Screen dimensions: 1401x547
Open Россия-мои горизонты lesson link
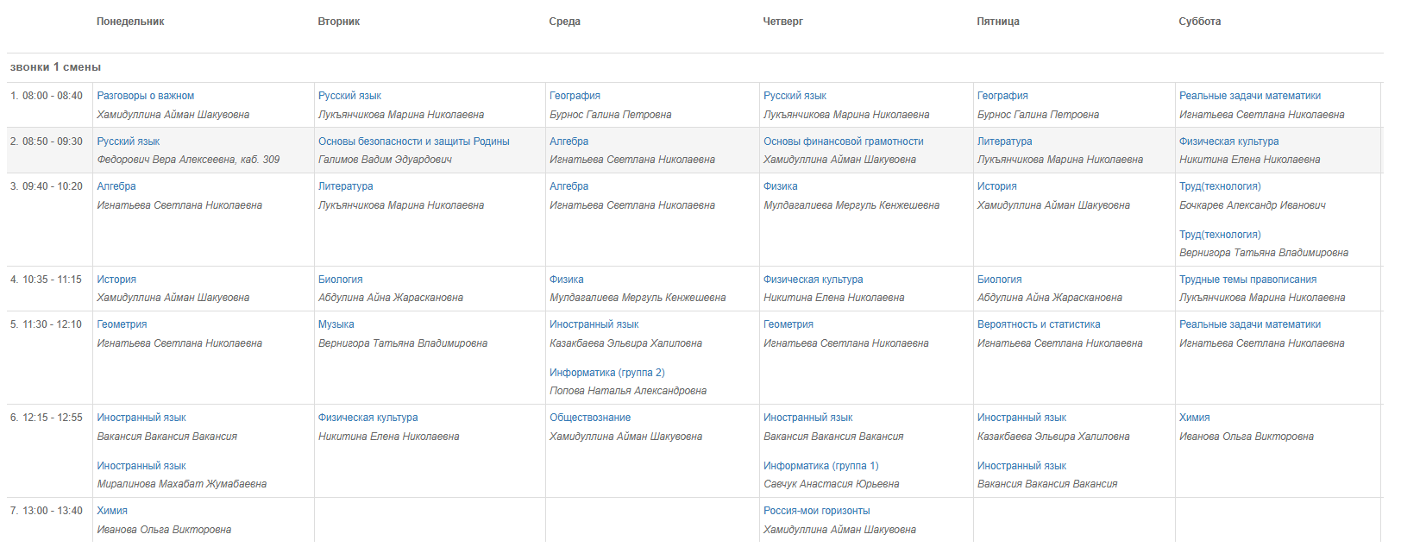[816, 511]
